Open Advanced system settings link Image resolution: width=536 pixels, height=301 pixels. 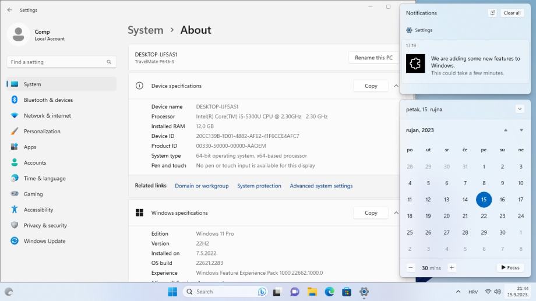[x=321, y=186]
